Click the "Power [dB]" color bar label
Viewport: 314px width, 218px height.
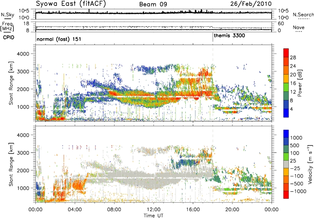299,83
